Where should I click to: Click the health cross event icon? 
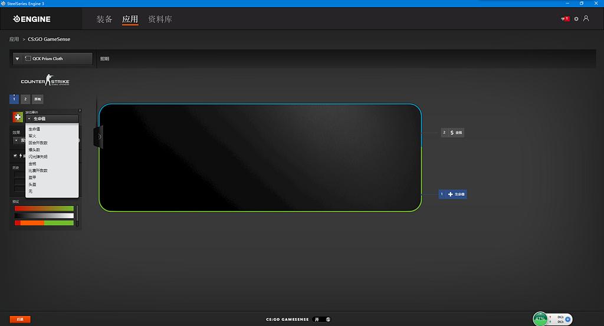click(x=18, y=117)
